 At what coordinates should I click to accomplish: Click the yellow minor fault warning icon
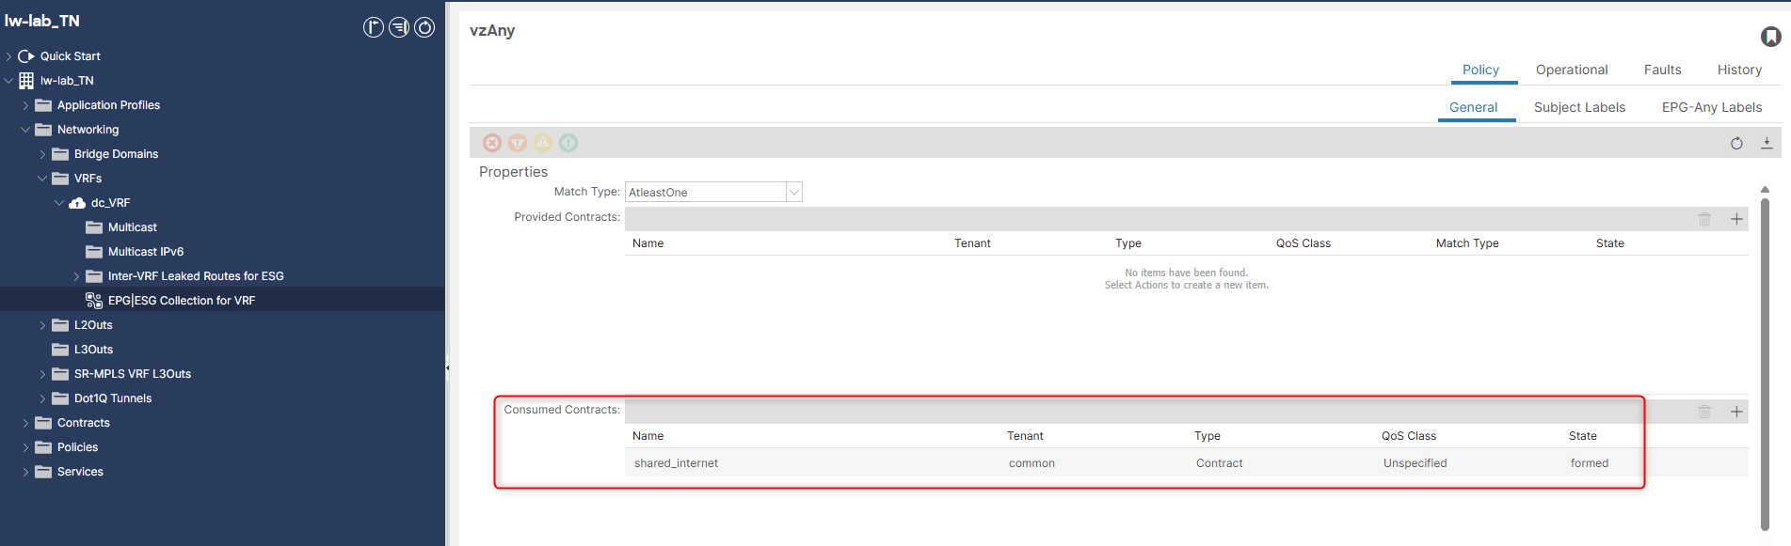tap(543, 143)
